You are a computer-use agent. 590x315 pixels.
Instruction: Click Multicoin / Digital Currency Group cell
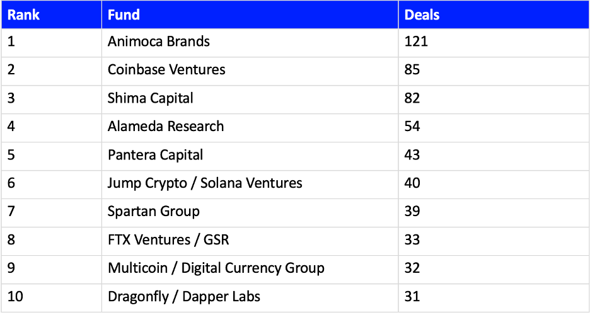click(250, 270)
